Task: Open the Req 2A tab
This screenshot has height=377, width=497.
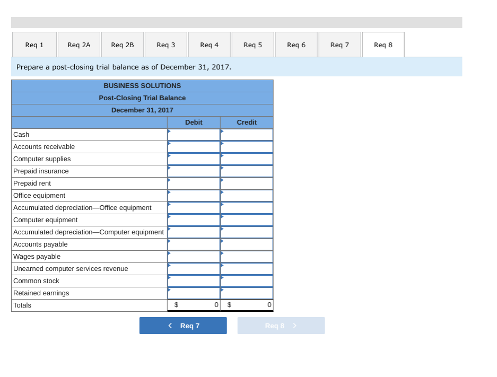Action: pos(79,45)
